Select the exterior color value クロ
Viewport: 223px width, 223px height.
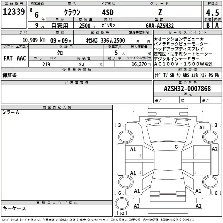[x=60, y=53]
